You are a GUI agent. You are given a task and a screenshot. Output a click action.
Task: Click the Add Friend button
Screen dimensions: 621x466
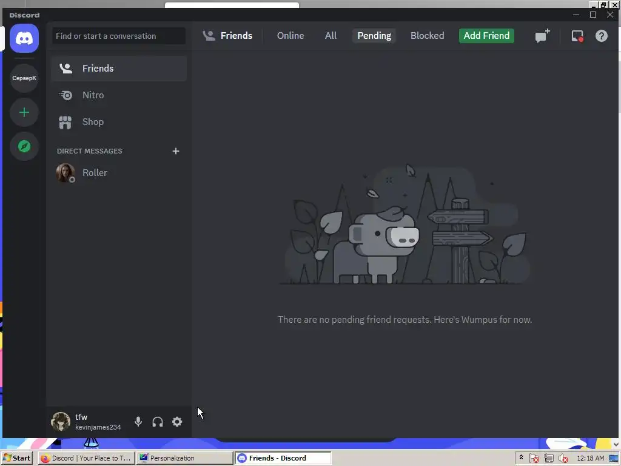point(486,36)
